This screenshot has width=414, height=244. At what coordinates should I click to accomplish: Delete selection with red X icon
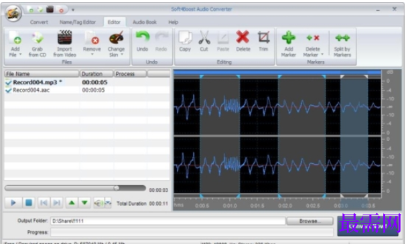tap(243, 37)
